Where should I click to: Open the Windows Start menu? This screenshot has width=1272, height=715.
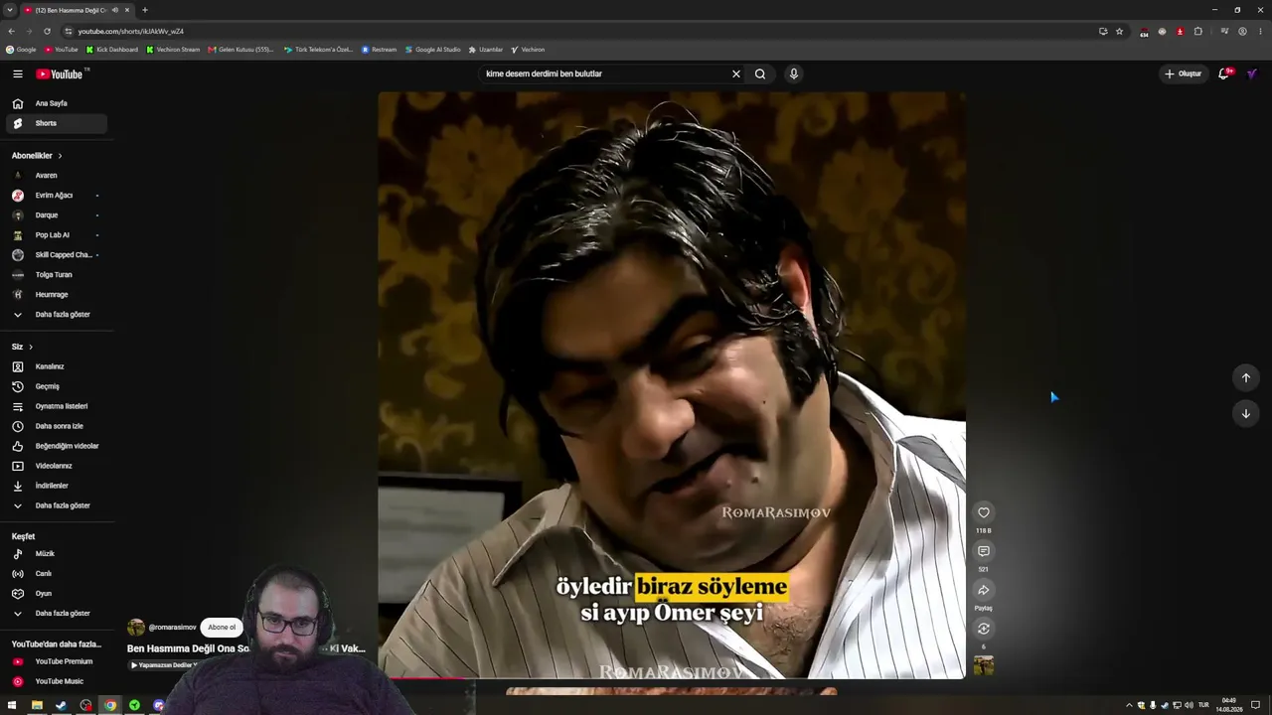click(12, 706)
